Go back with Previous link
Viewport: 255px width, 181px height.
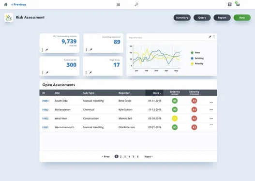pos(19,4)
